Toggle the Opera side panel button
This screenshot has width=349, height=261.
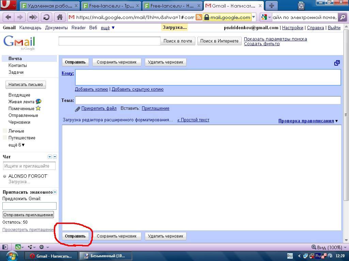coord(5,247)
